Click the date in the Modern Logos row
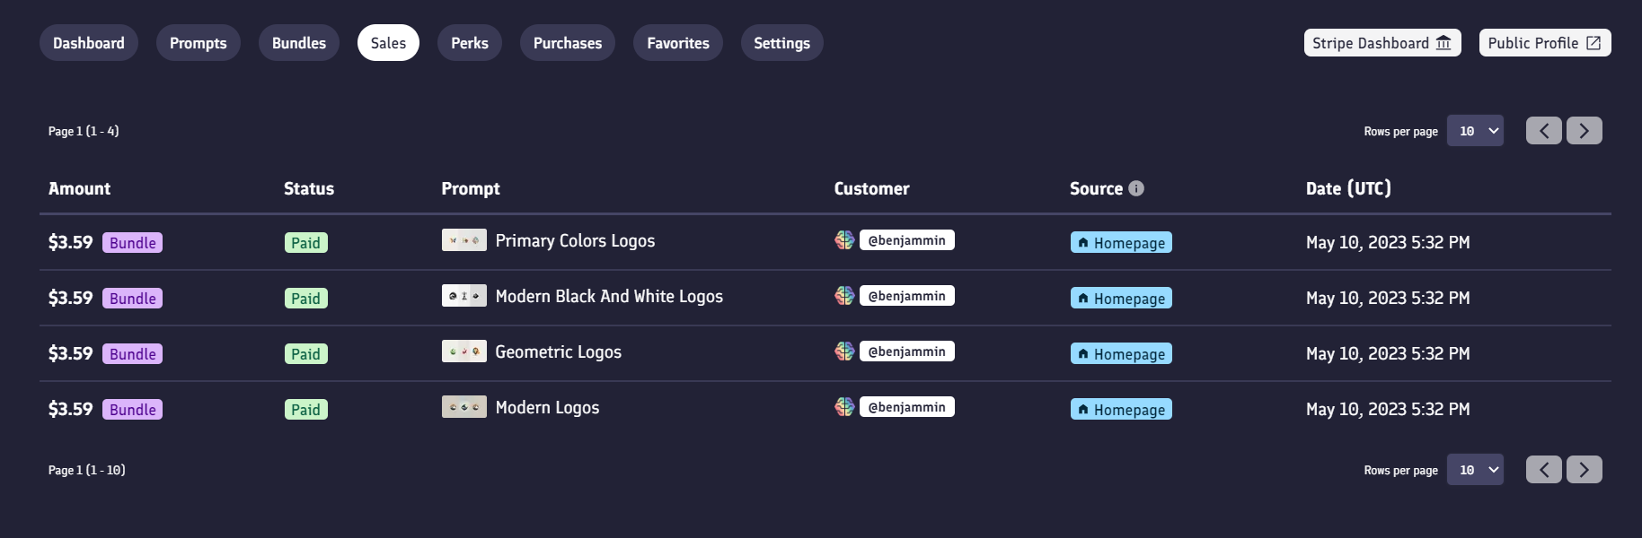The width and height of the screenshot is (1642, 538). tap(1388, 409)
